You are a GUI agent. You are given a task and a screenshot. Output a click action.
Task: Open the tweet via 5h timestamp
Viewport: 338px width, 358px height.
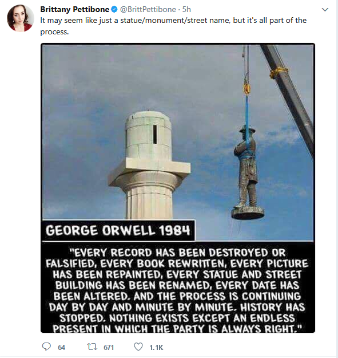tap(186, 9)
